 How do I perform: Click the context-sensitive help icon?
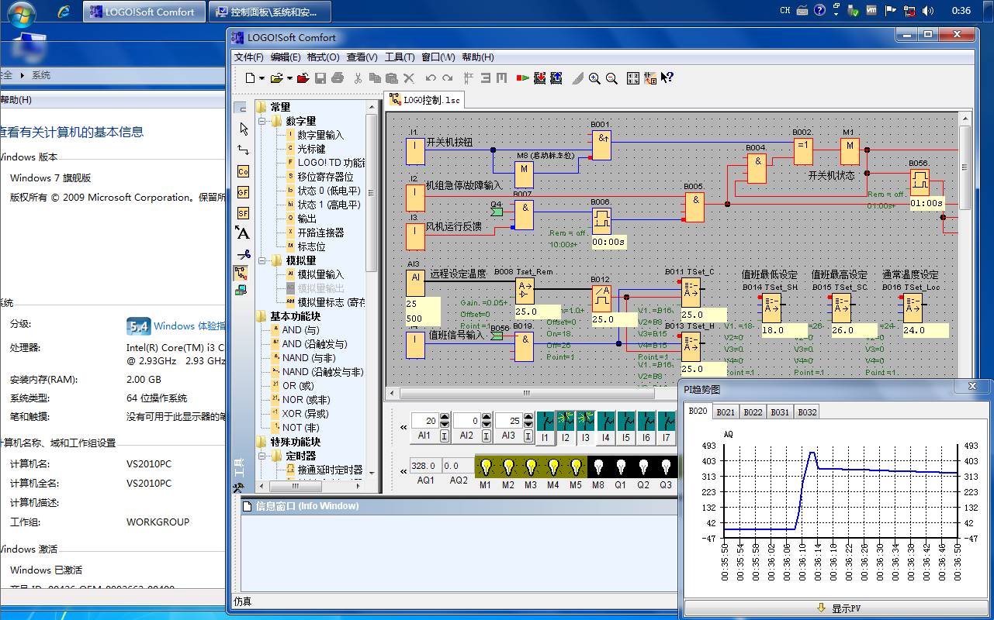tap(667, 78)
